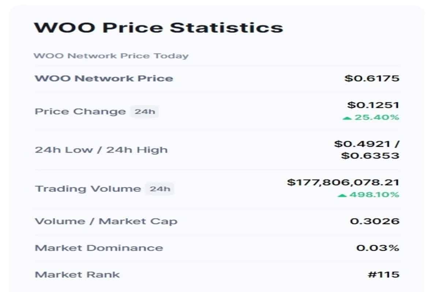
Task: Select the $177,806,078.21 volume figure
Action: (x=343, y=182)
